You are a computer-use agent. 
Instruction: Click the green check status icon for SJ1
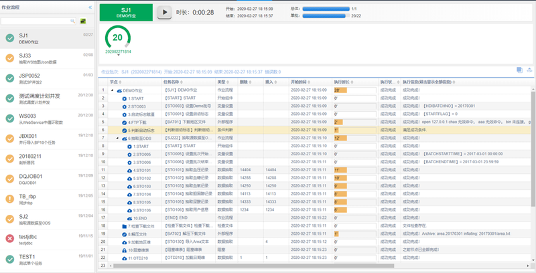click(x=10, y=38)
